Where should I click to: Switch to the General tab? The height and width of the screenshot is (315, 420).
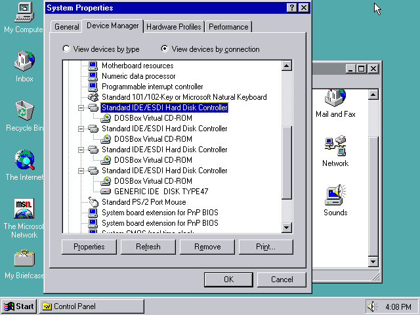66,27
